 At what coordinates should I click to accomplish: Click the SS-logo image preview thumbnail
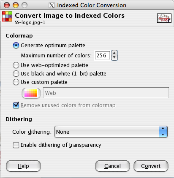tap(164, 18)
